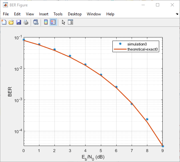The height and width of the screenshot is (162, 180).
Task: Open the View menu
Action: (x=30, y=14)
